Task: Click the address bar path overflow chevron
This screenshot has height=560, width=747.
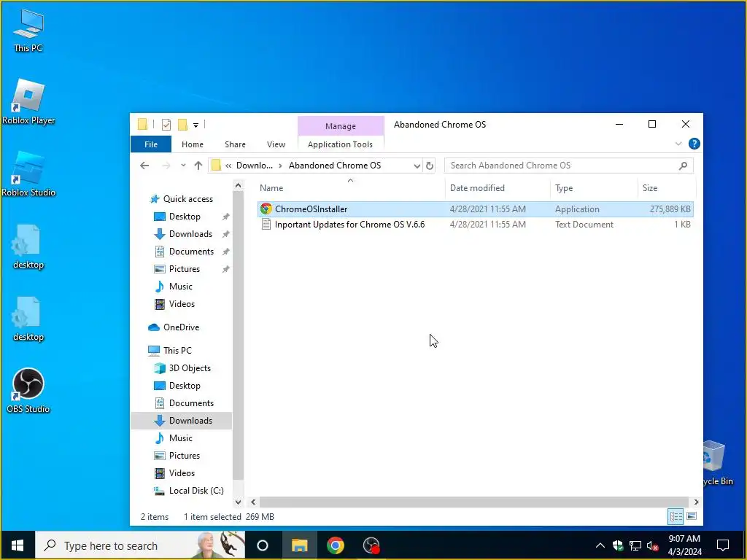Action: pos(228,166)
